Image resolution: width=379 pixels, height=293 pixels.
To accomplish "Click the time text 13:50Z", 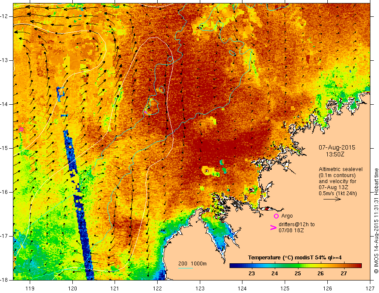I will [x=335, y=154].
